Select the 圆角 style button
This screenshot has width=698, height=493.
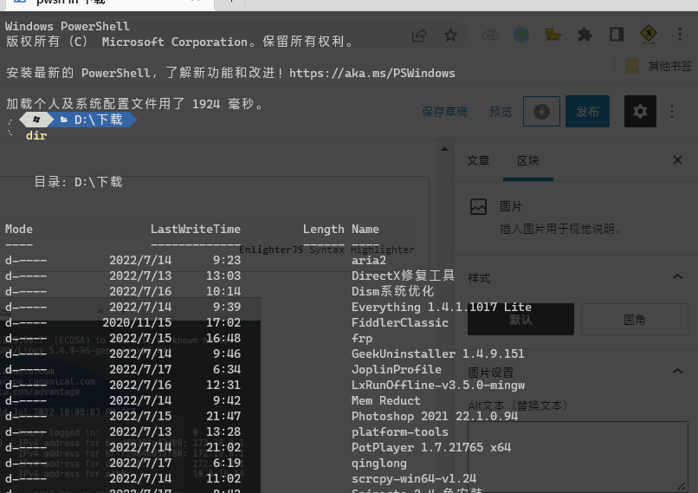tap(634, 320)
